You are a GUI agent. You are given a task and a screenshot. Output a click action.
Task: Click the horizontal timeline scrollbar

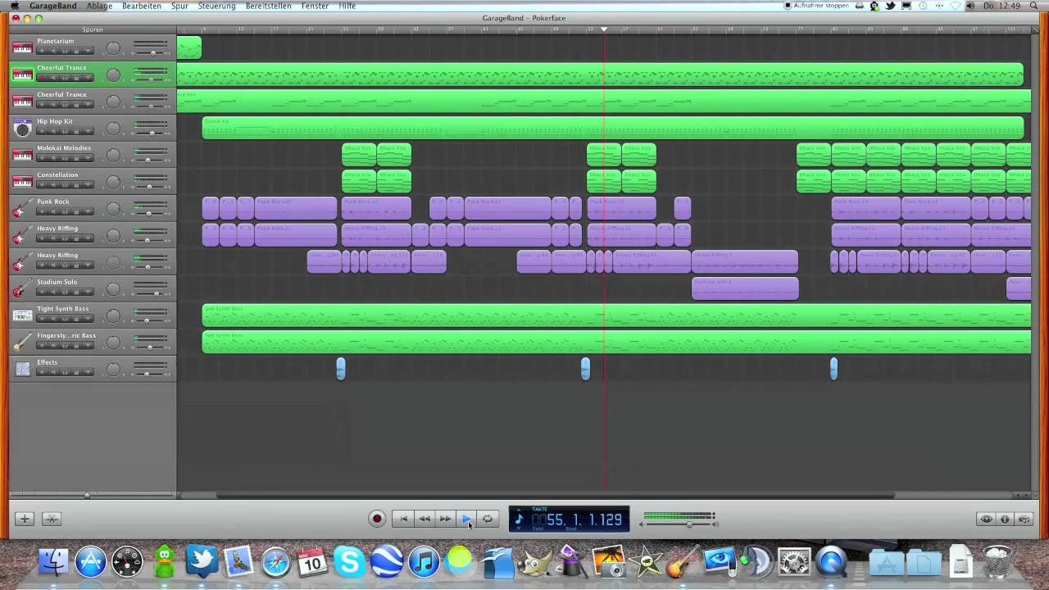pyautogui.click(x=556, y=495)
